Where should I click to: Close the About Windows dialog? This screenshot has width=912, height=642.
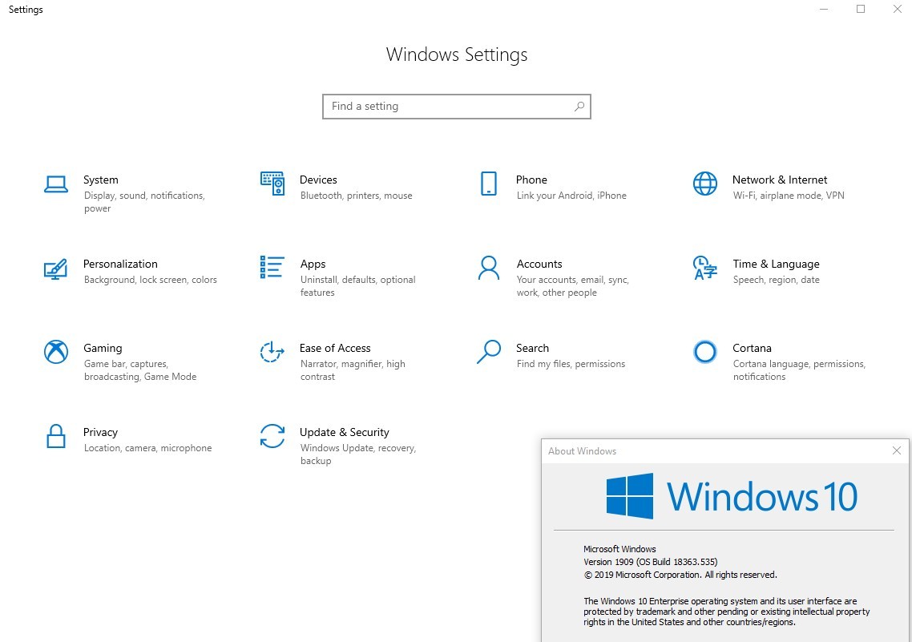click(896, 450)
